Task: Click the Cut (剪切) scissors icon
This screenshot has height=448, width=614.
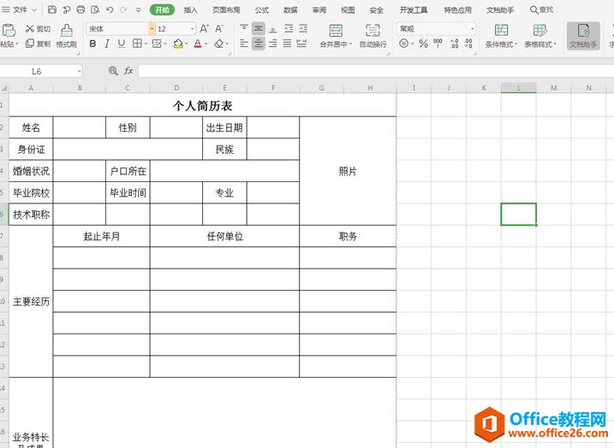Action: pos(30,28)
